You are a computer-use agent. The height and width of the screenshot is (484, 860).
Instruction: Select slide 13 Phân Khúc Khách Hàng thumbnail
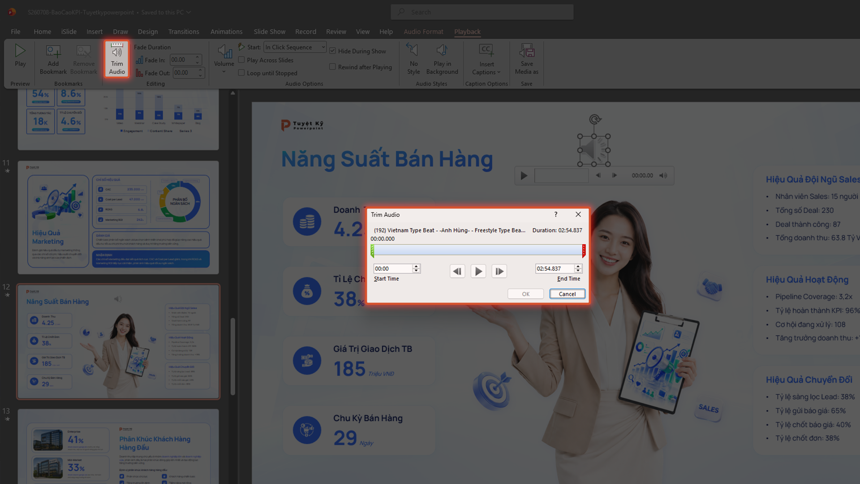(118, 446)
